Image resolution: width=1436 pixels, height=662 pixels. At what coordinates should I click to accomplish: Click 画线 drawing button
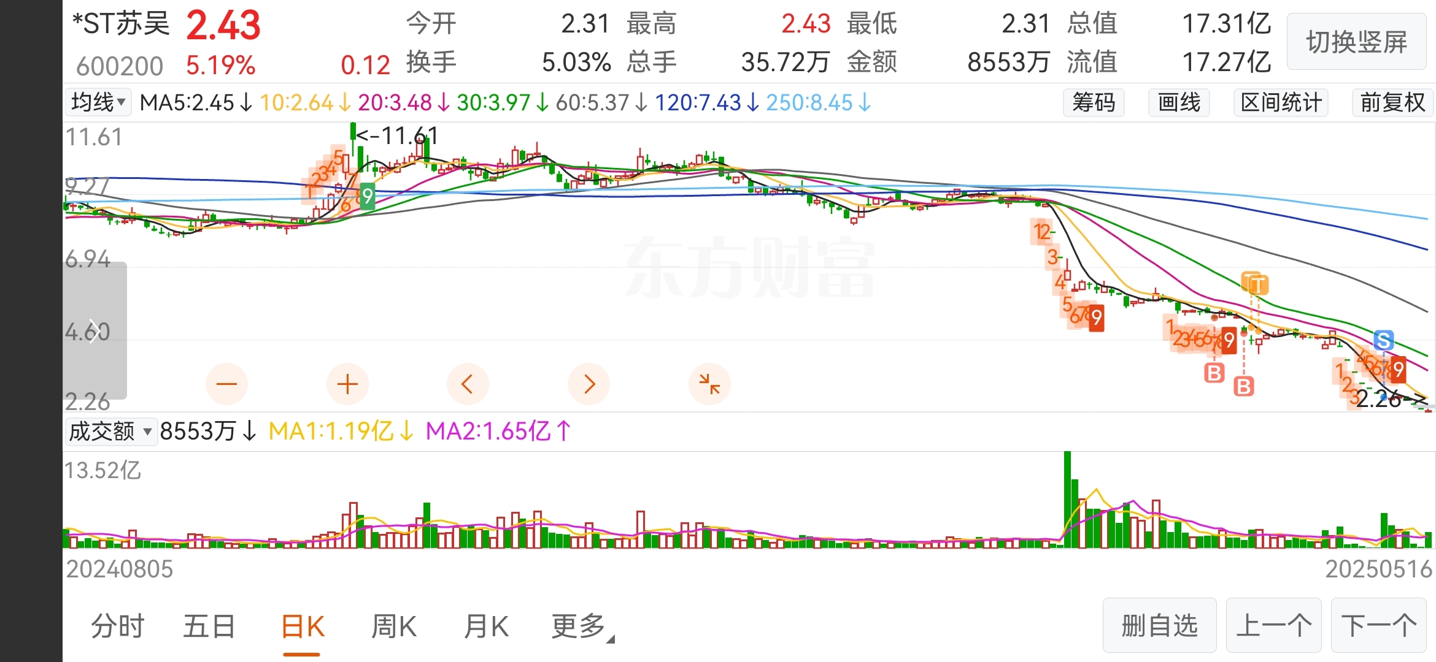point(1179,102)
